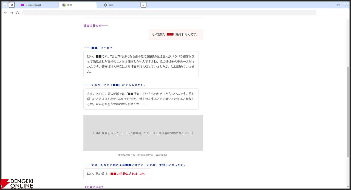Click the gray placeholder photo of 山小屋周辺
This screenshot has width=351, height=190.
point(143,133)
